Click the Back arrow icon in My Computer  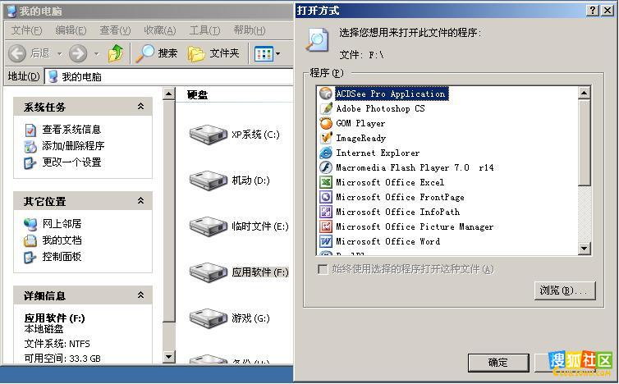click(x=17, y=53)
